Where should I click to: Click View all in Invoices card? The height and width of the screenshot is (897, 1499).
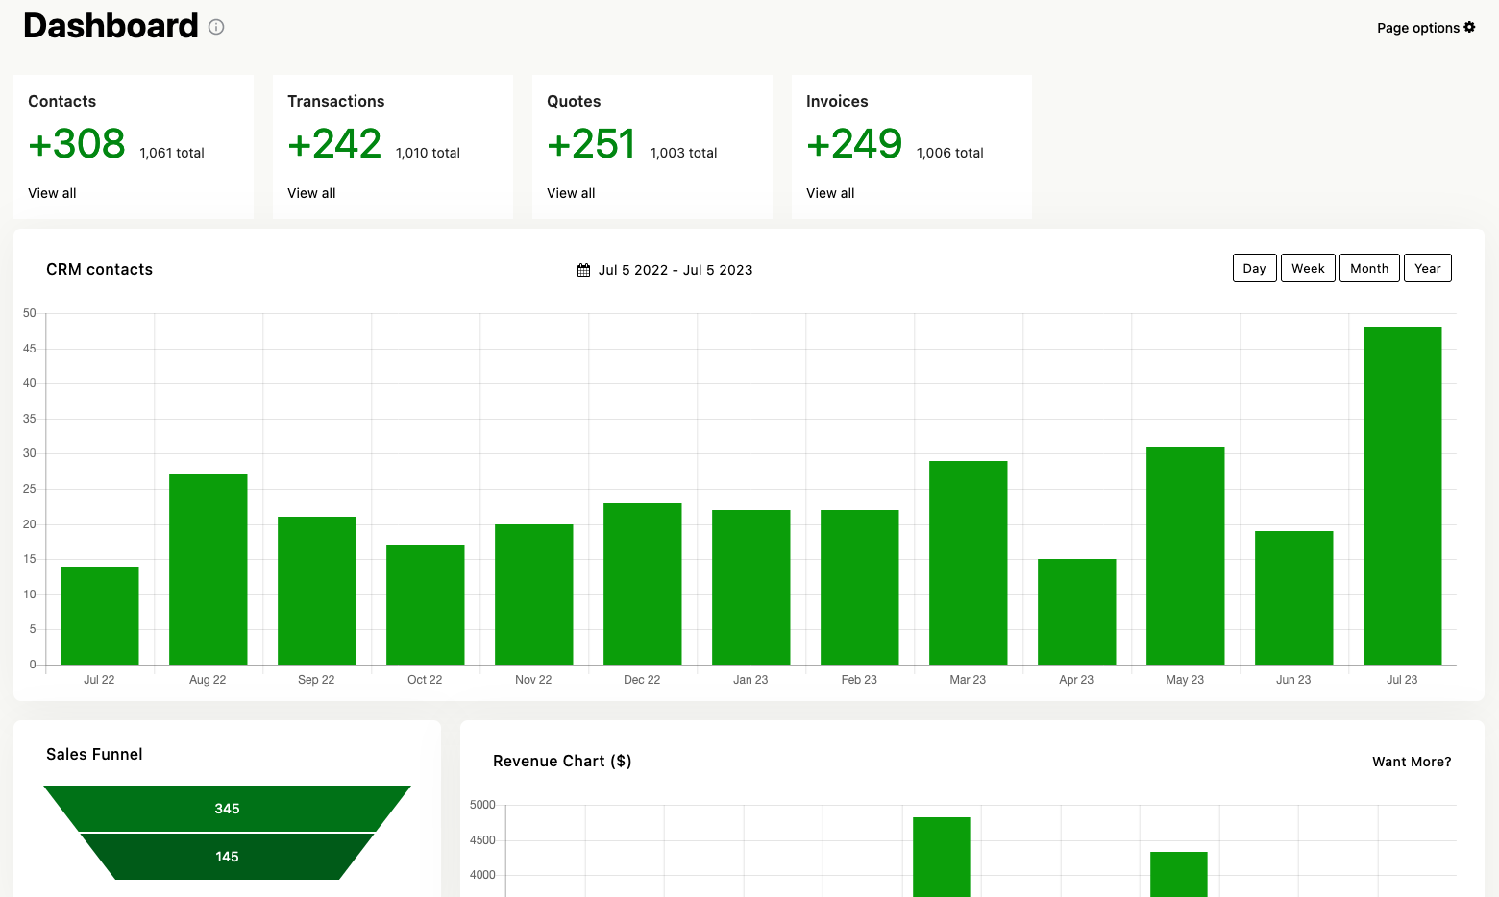830,193
